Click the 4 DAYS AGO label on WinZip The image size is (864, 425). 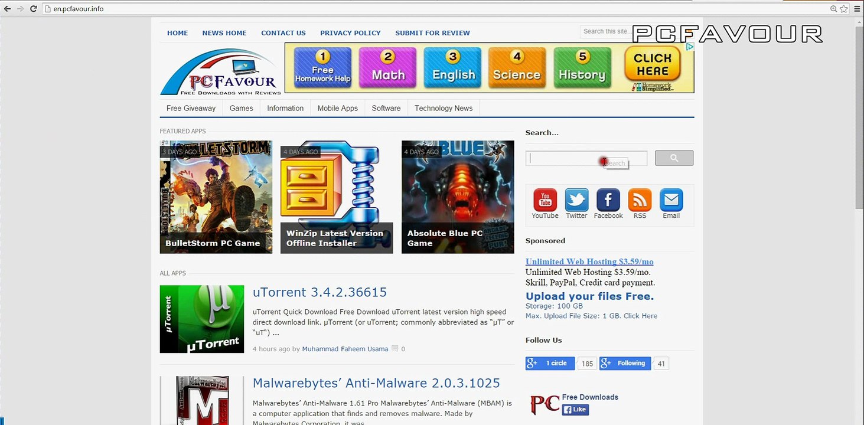[301, 152]
